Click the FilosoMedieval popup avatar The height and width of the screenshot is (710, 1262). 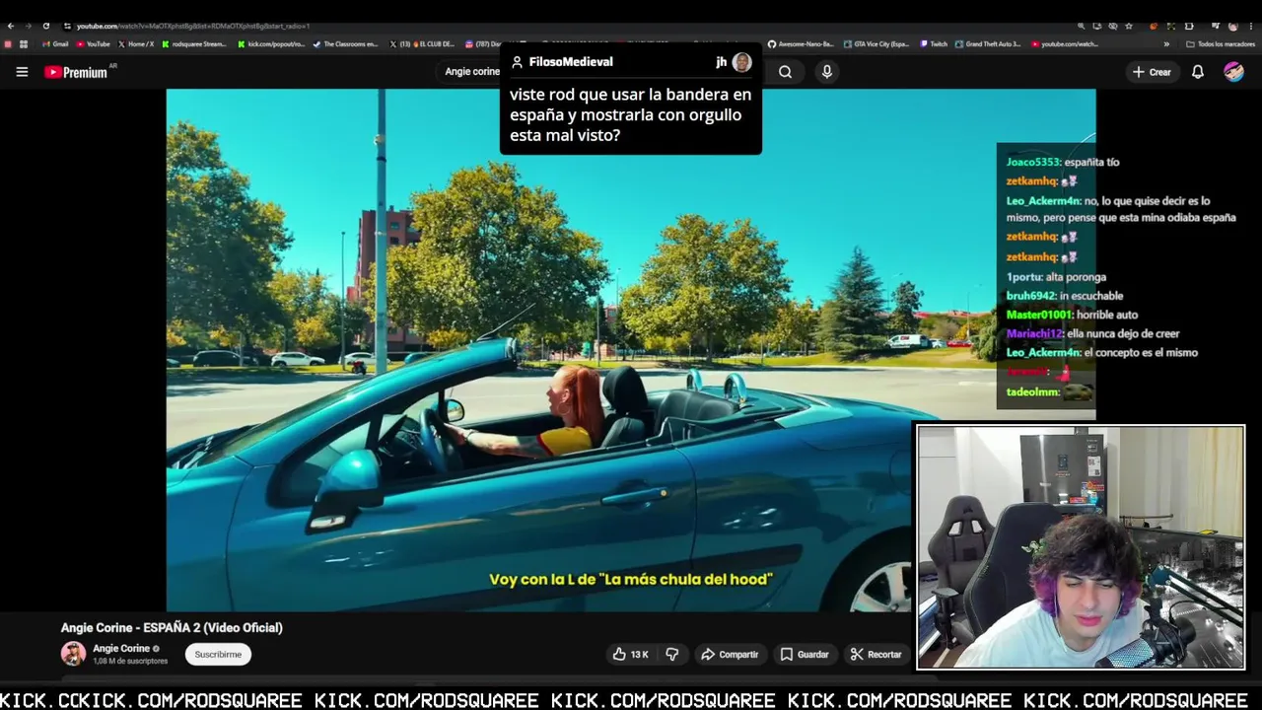742,62
